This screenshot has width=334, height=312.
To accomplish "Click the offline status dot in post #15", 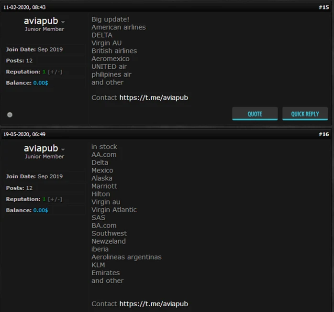I will point(10,115).
